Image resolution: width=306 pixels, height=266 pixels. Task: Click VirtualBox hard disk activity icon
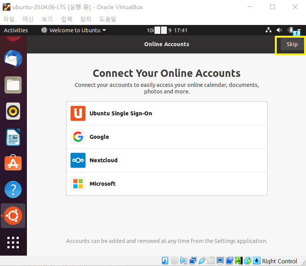click(165, 261)
